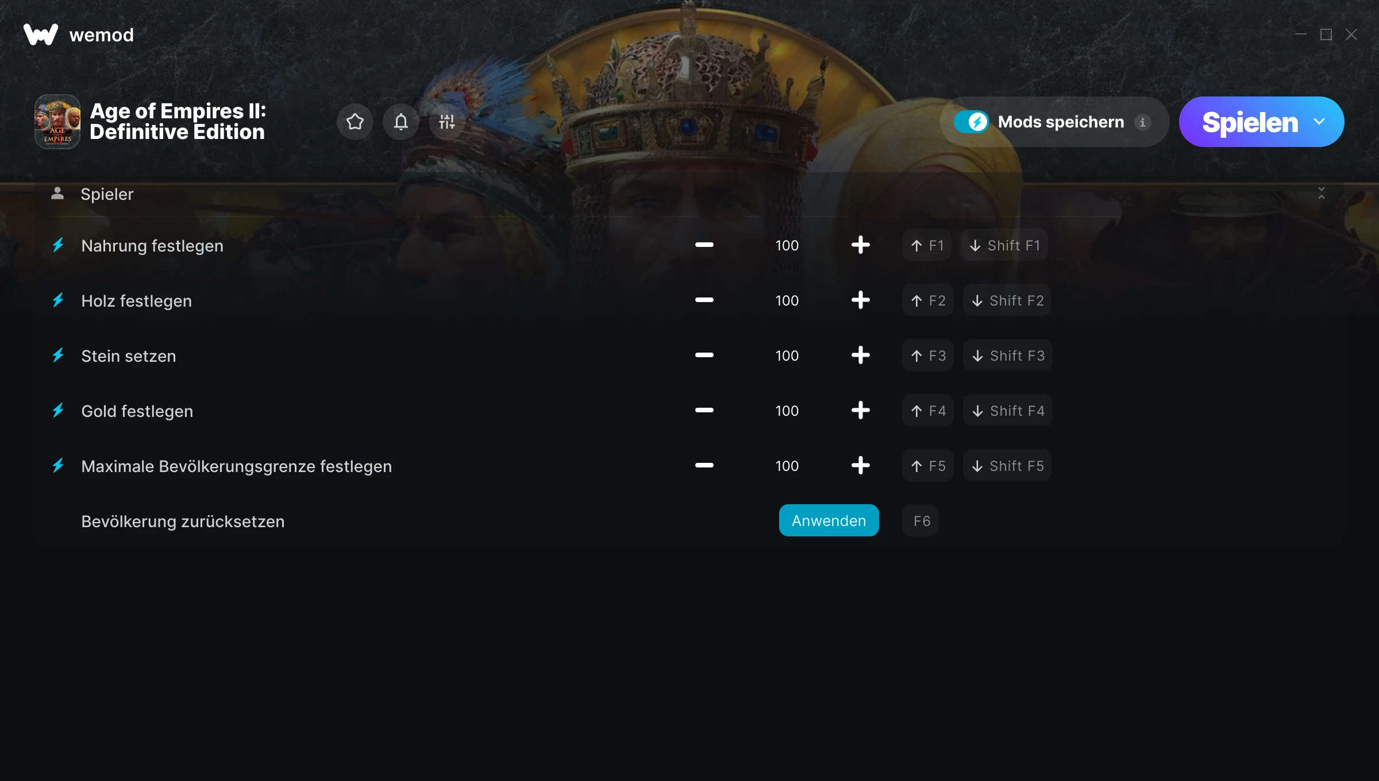Screen dimensions: 1379x781
Task: Click the info icon beside Mods speichern
Action: tap(1142, 122)
